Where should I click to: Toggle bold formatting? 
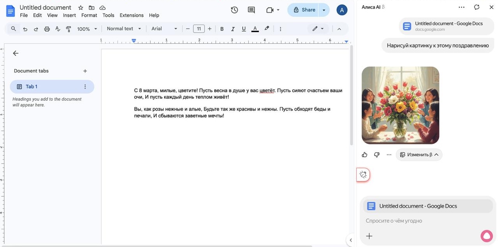click(222, 29)
